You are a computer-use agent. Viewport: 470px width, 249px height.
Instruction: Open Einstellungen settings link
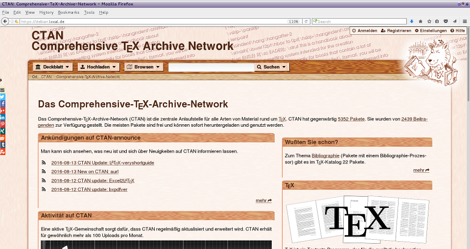tap(431, 30)
